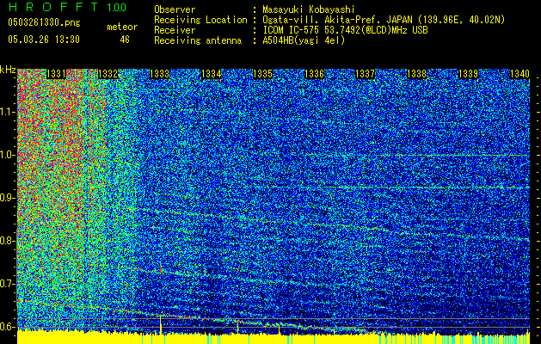Select the 1331 time marker
The height and width of the screenshot is (344, 541).
tap(56, 74)
